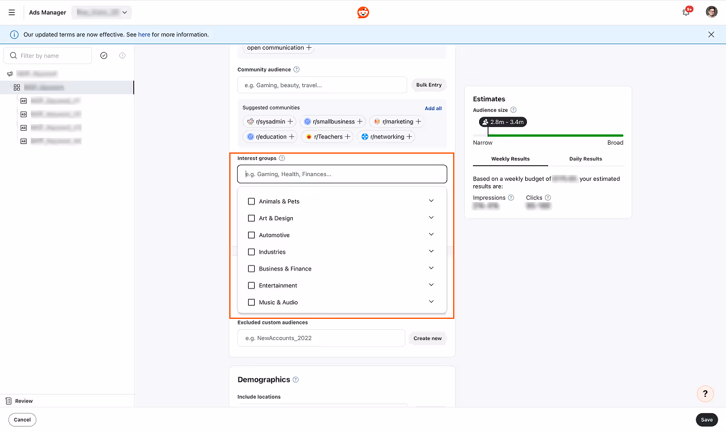The image size is (726, 432).
Task: Click the floating help question mark
Action: click(x=705, y=393)
